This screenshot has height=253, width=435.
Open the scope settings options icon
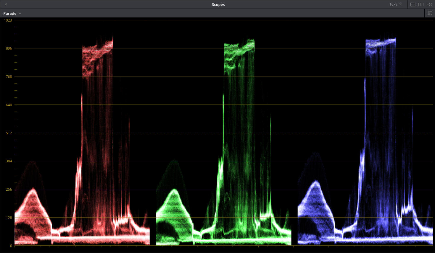430,13
